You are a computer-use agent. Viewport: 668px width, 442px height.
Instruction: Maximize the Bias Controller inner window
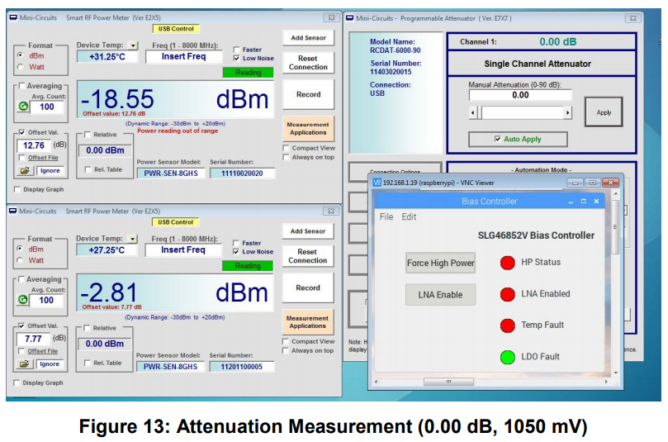(583, 202)
